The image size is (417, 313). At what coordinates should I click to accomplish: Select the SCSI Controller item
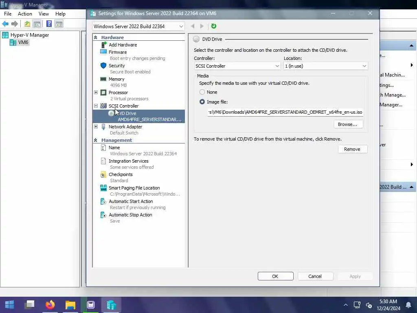point(123,106)
